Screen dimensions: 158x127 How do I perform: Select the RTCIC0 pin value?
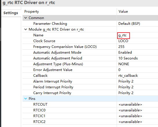(137, 110)
